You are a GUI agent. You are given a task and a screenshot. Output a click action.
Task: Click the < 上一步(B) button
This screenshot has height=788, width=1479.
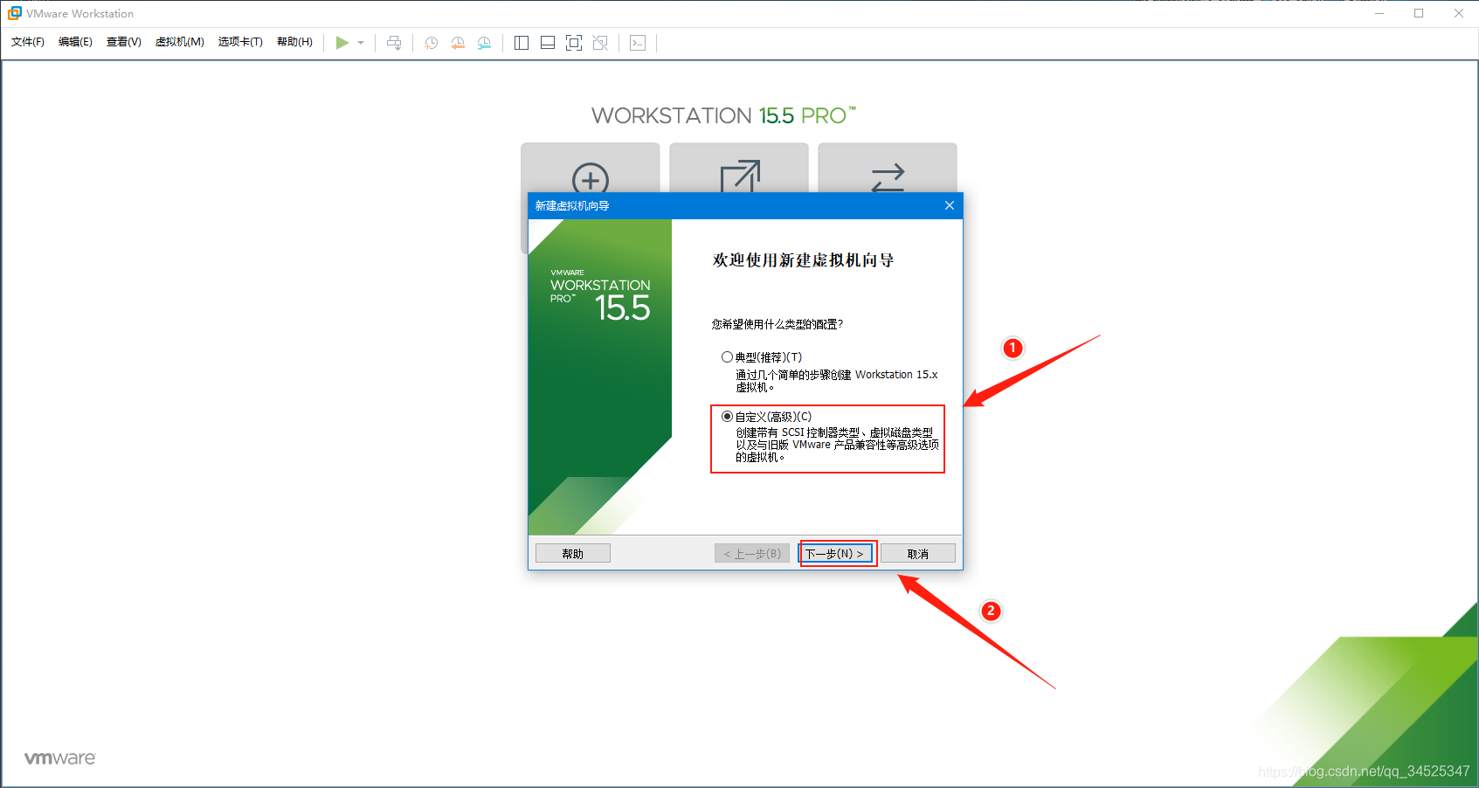pos(752,554)
